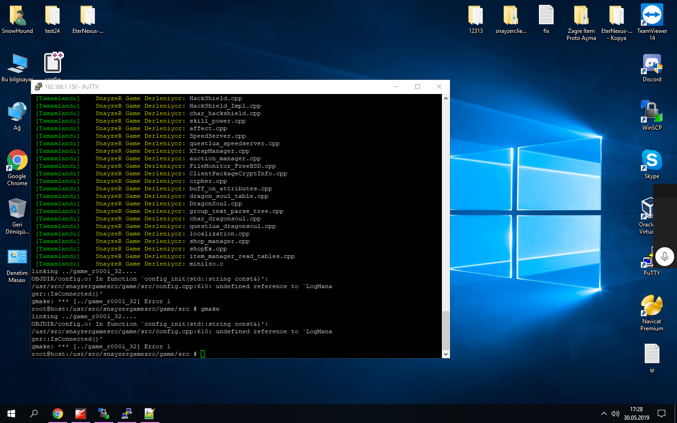
Task: Click the volume speaker tray icon
Action: click(x=615, y=414)
